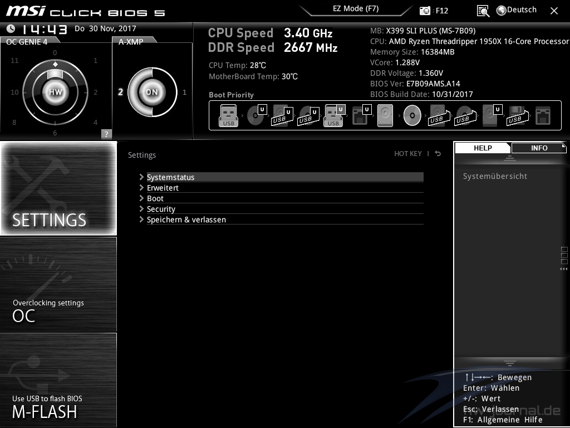Switch to EZ Mode (F7)
Image resolution: width=570 pixels, height=428 pixels.
pos(356,9)
